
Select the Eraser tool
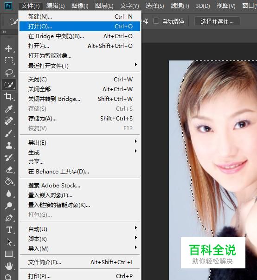pos(8,169)
